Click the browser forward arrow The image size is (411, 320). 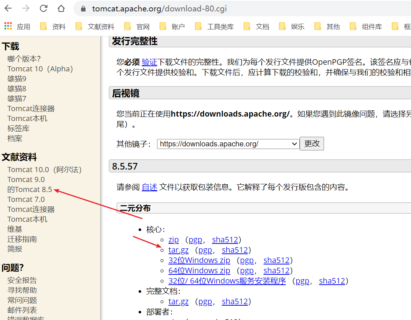(x=26, y=8)
